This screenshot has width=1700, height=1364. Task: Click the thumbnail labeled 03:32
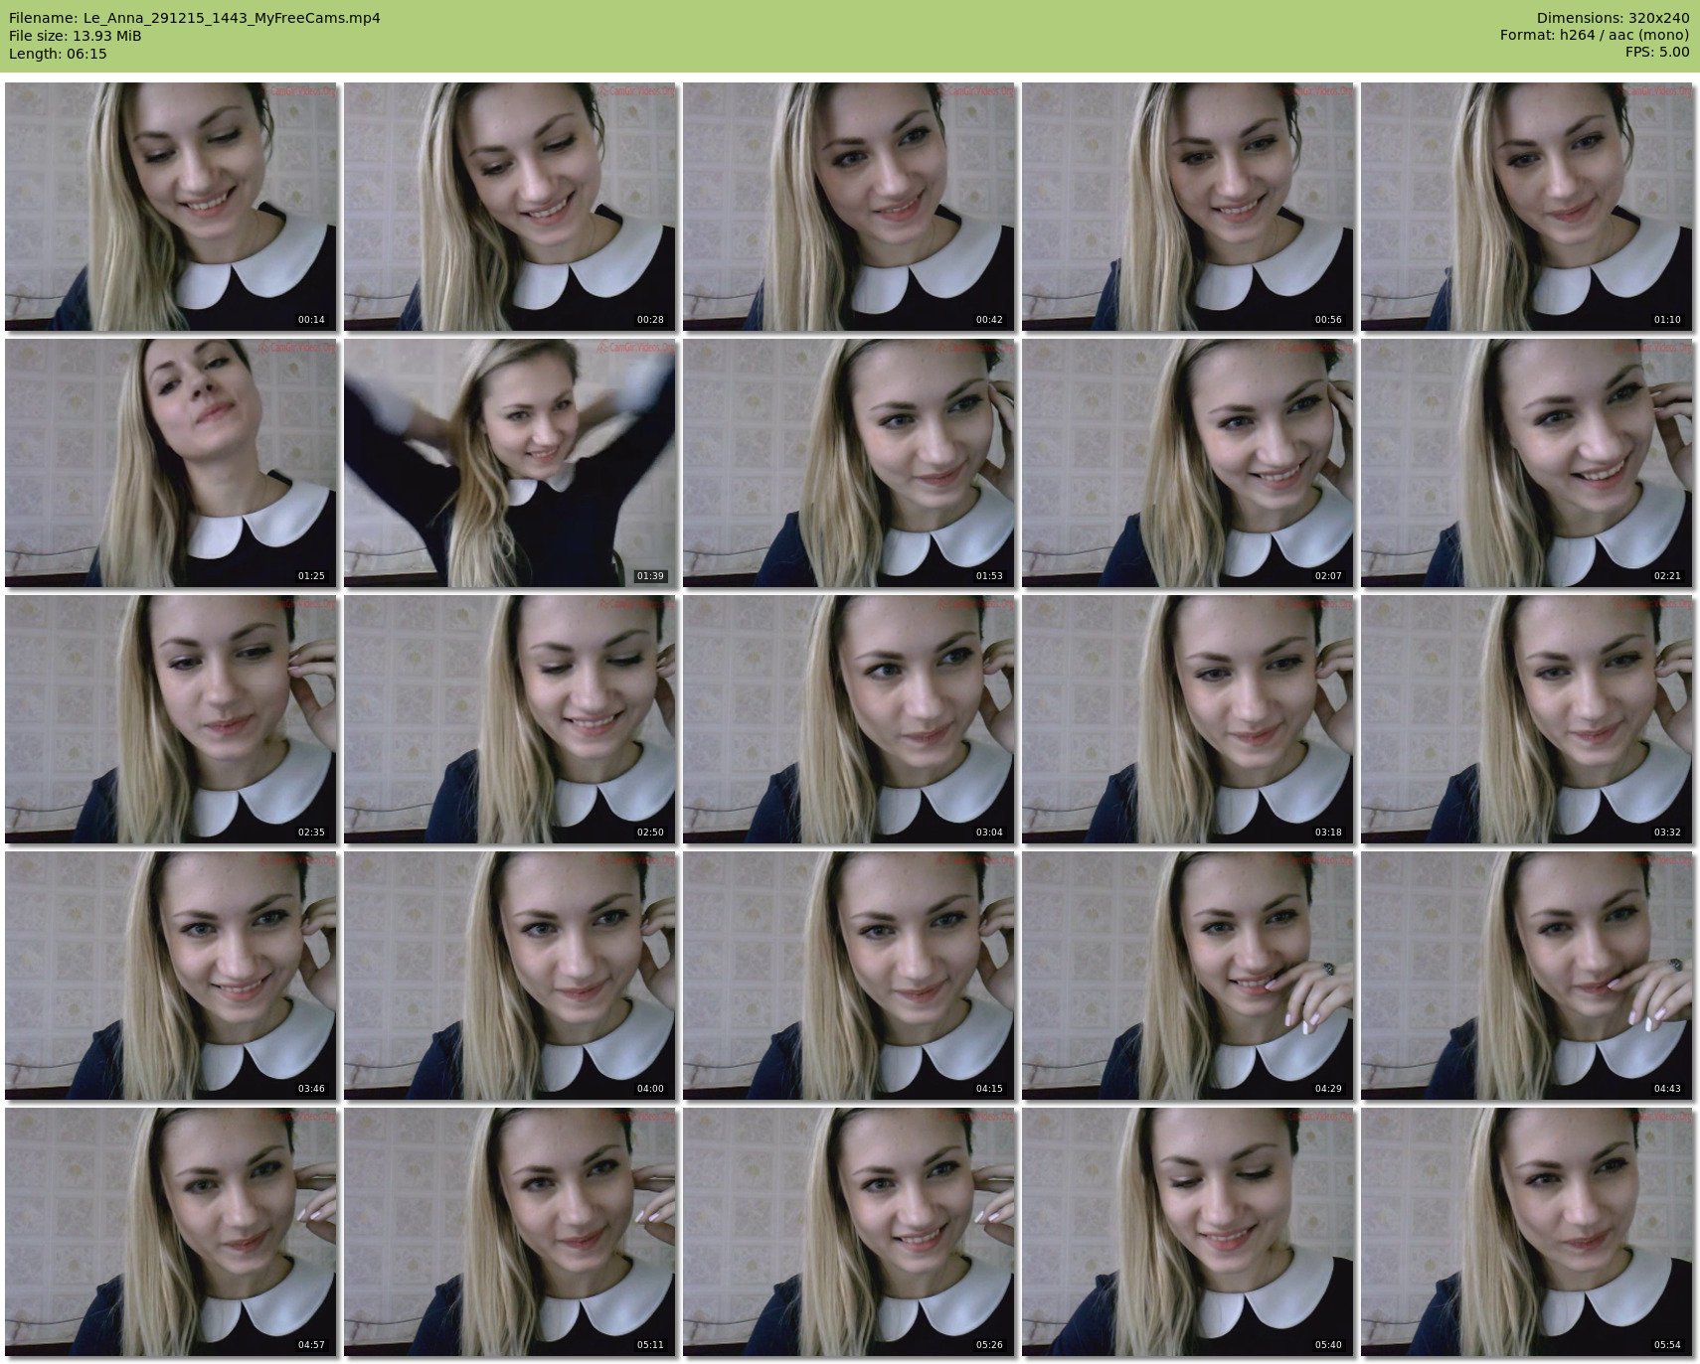point(1526,719)
